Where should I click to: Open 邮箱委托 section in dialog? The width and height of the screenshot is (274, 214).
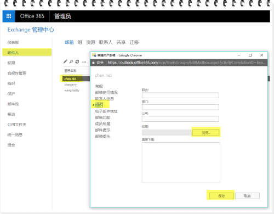point(102,136)
